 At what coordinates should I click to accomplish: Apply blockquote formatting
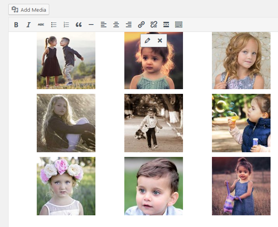79,25
